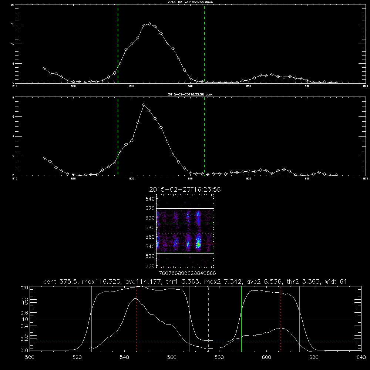This screenshot has height=370, width=370.
Task: Click the peak diamond marker in dusk plot
Action: click(x=144, y=105)
